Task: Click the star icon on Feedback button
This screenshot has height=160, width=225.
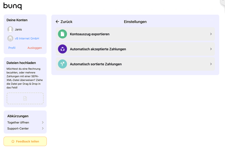Action: [13, 141]
